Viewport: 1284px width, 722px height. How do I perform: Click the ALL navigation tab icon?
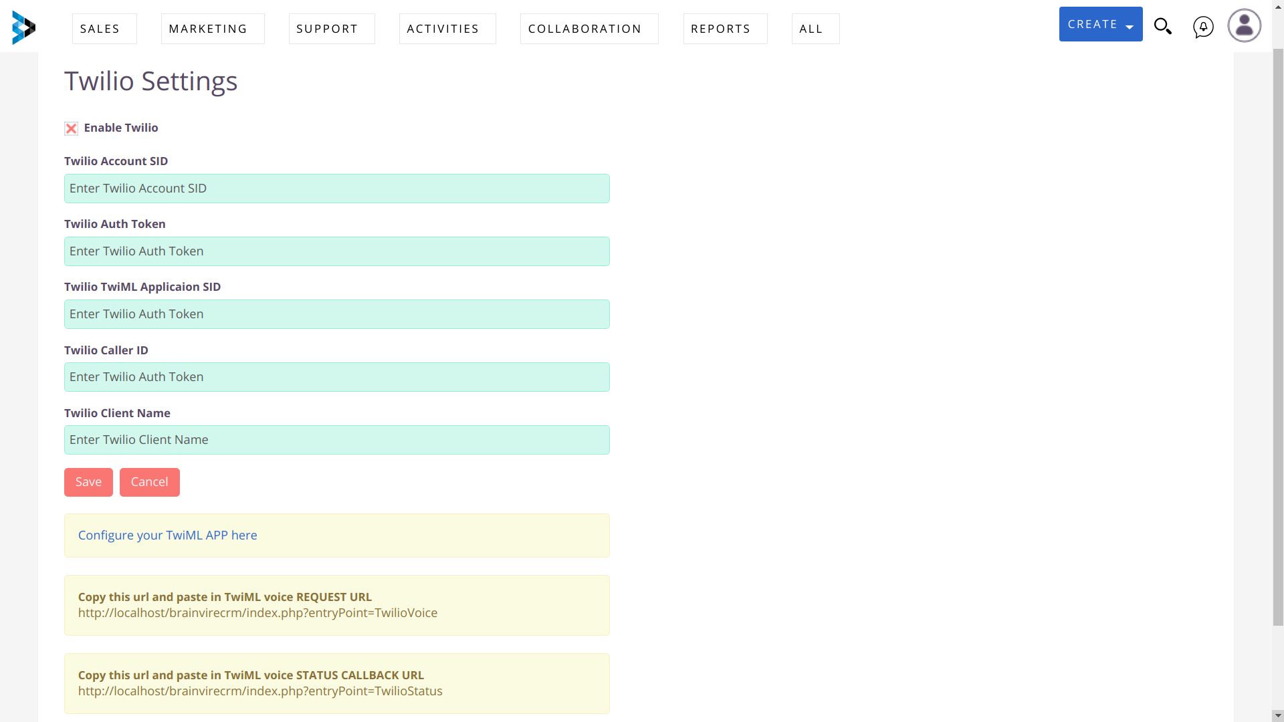[x=811, y=28]
